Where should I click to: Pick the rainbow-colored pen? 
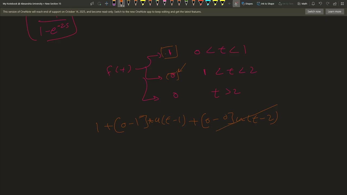click(157, 3)
